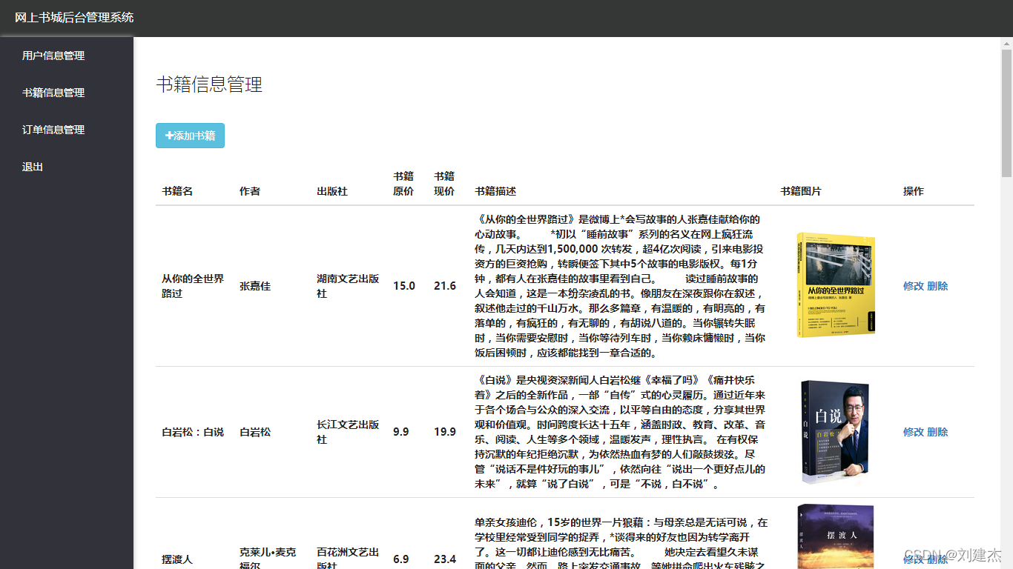
Task: Click the description of 从你的全世界路过
Action: (x=620, y=286)
